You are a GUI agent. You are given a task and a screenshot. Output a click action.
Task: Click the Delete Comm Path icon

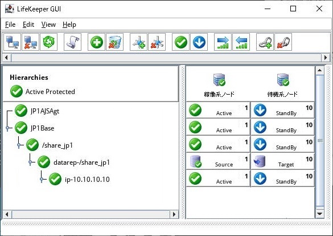click(157, 42)
